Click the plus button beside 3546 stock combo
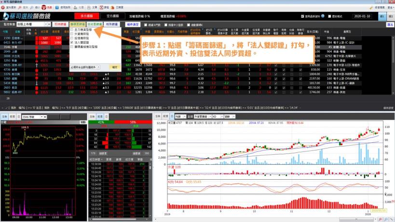Screen dimensions: 395x222 coord(45,117)
